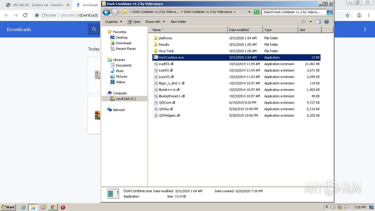Click the Open toolbar button

tap(134, 22)
